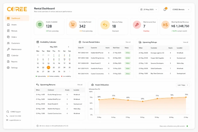
Task: Open the Orders menu item
Action: [x=17, y=37]
